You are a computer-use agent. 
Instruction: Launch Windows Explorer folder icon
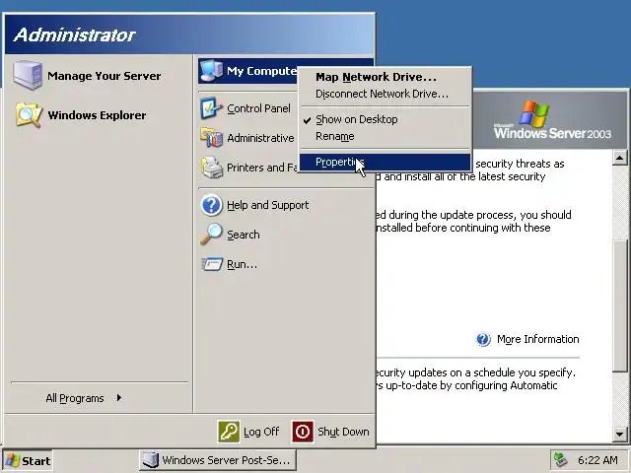point(29,115)
